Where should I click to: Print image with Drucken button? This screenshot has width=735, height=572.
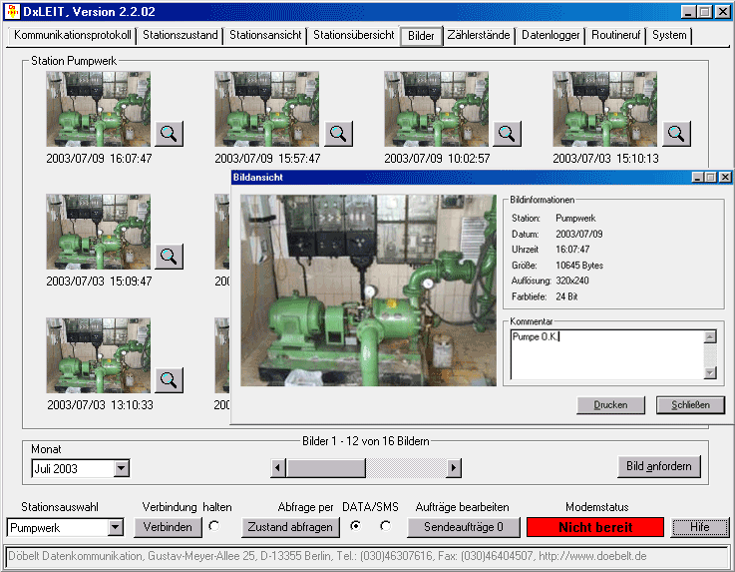pos(610,405)
